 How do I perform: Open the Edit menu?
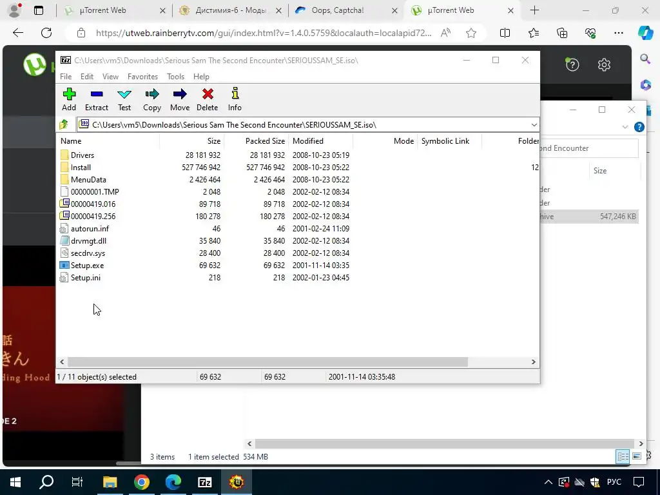[87, 77]
